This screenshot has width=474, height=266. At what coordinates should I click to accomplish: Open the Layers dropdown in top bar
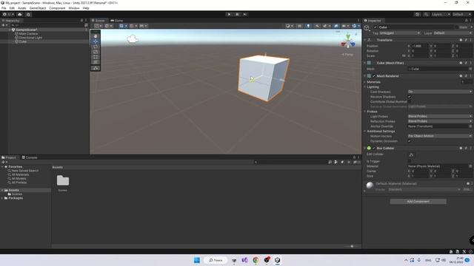tap(441, 14)
